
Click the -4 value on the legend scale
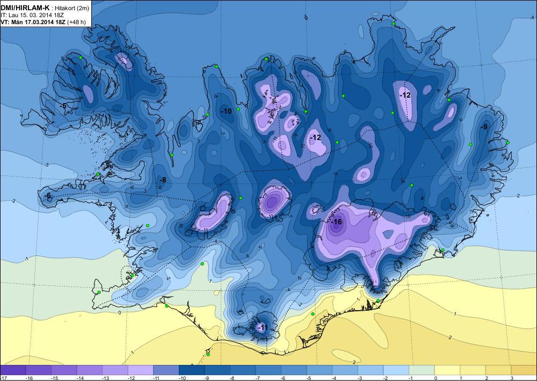pyautogui.click(x=335, y=378)
